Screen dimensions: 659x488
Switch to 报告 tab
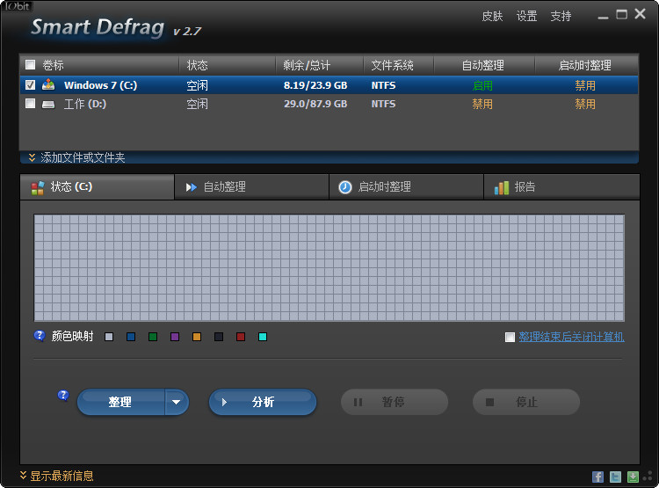pos(561,186)
